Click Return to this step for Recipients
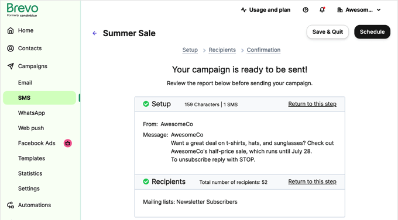398x220 pixels. tap(312, 181)
